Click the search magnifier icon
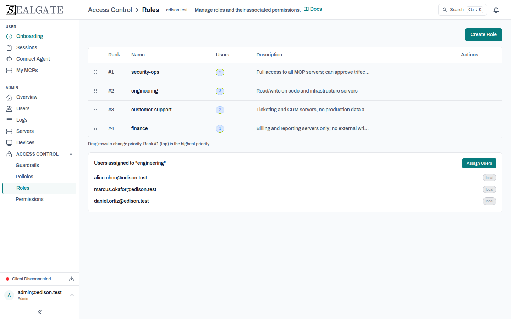This screenshot has height=319, width=511. click(x=445, y=10)
